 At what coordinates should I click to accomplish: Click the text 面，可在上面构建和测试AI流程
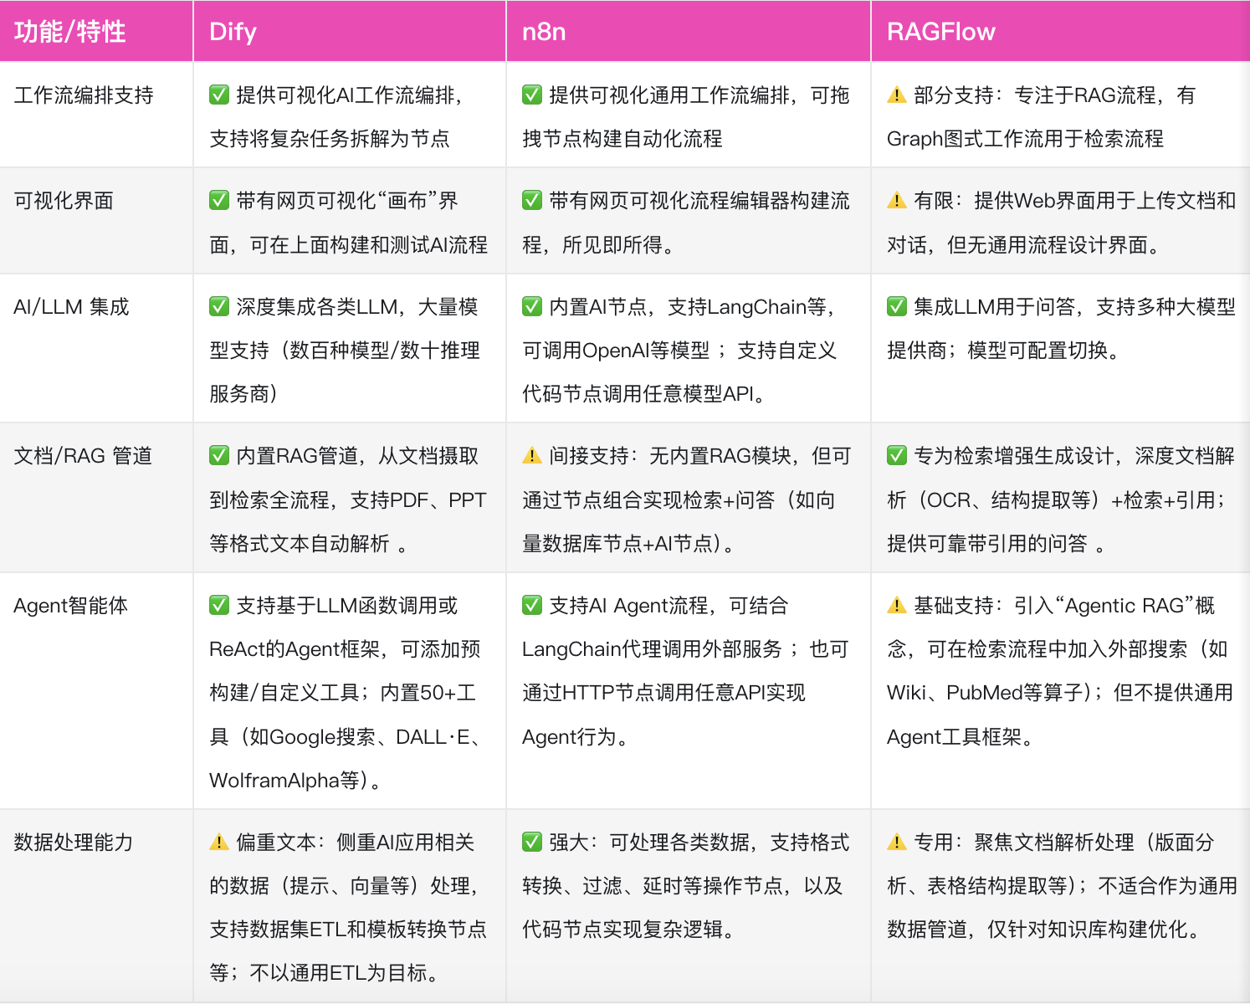pyautogui.click(x=348, y=245)
